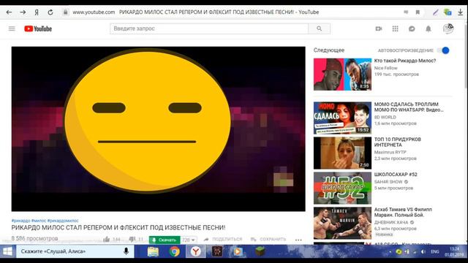The image size is (468, 263).
Task: Click the Windows Start button
Action: (7, 251)
